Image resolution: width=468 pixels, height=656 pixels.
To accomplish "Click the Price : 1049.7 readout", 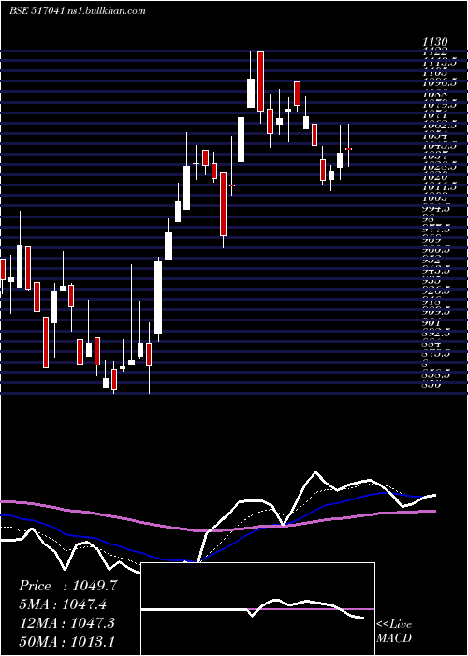I will [69, 586].
